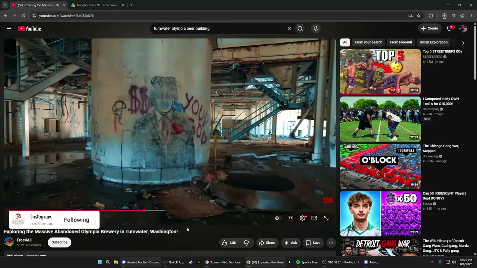Expand the tab search dropdown

pos(5,5)
